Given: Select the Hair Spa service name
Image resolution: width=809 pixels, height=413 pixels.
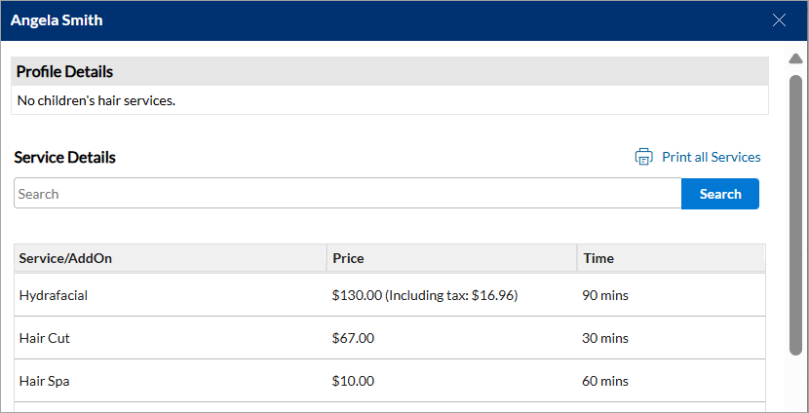Looking at the screenshot, I should pos(45,381).
